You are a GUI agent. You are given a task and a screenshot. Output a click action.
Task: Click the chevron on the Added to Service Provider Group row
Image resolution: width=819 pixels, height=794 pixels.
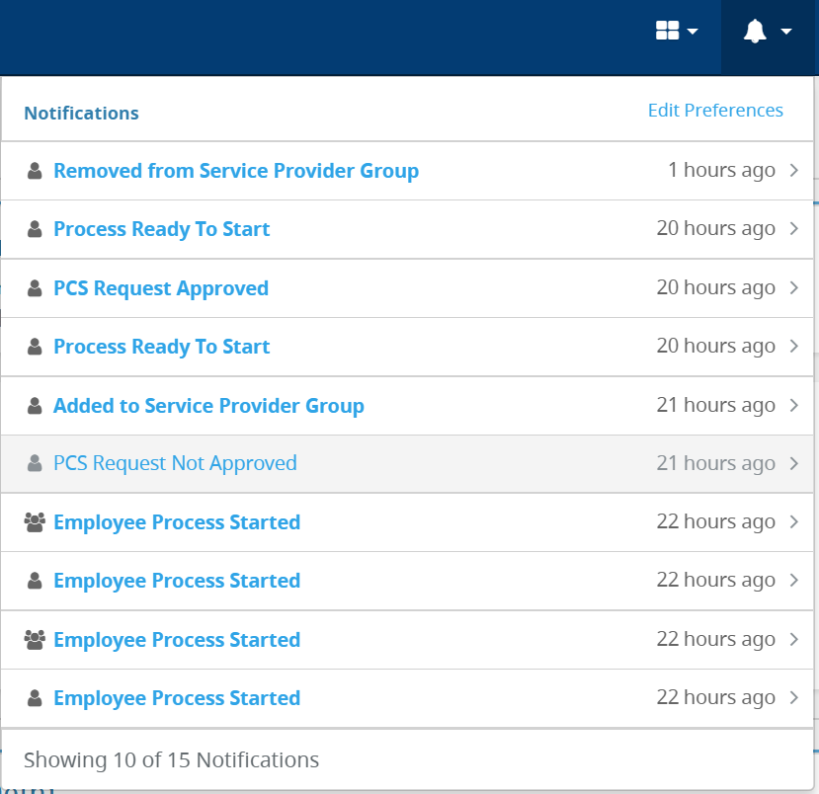click(x=794, y=405)
